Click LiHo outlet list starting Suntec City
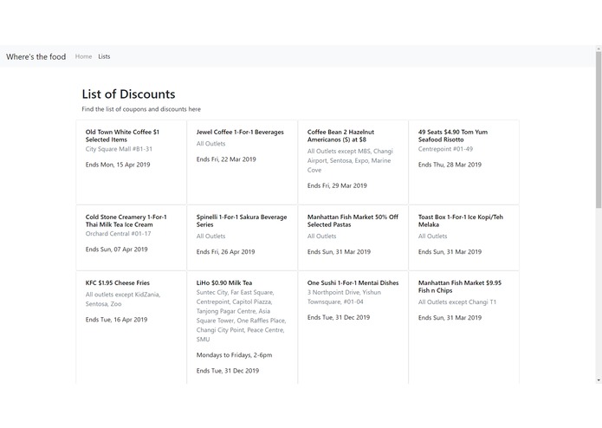602x428 pixels. pos(241,316)
